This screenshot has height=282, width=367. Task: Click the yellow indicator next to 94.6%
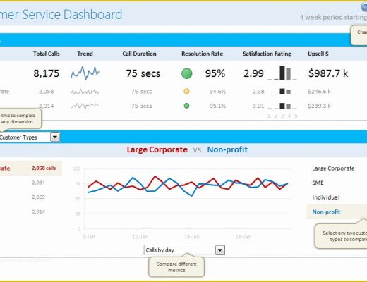coord(186,91)
